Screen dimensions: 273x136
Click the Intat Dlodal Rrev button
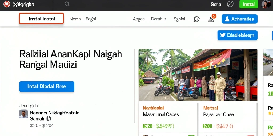(47, 86)
